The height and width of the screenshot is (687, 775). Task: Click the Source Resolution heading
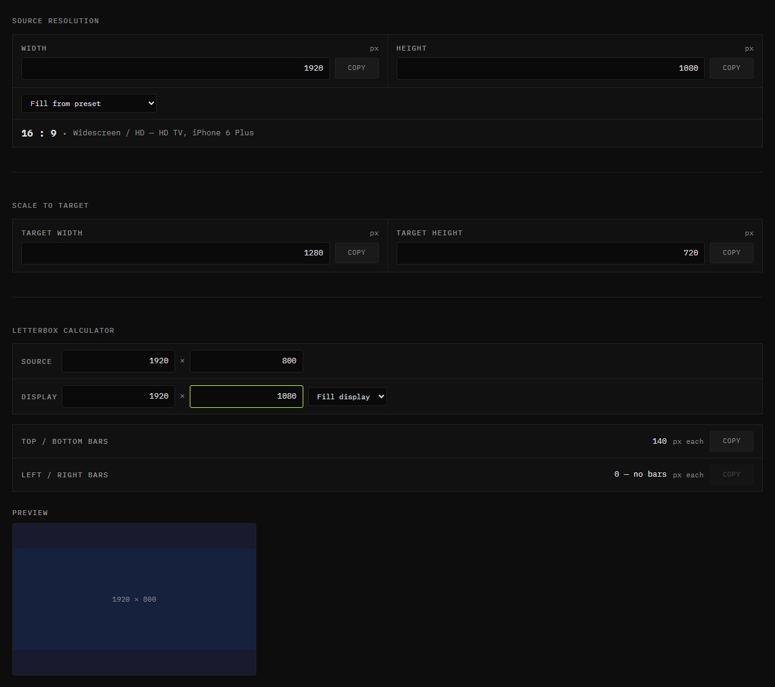pyautogui.click(x=56, y=21)
